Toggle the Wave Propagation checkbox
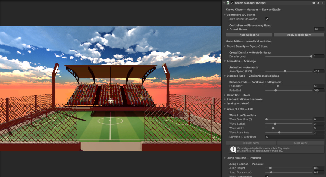The height and width of the screenshot is (177, 326). 267,176
